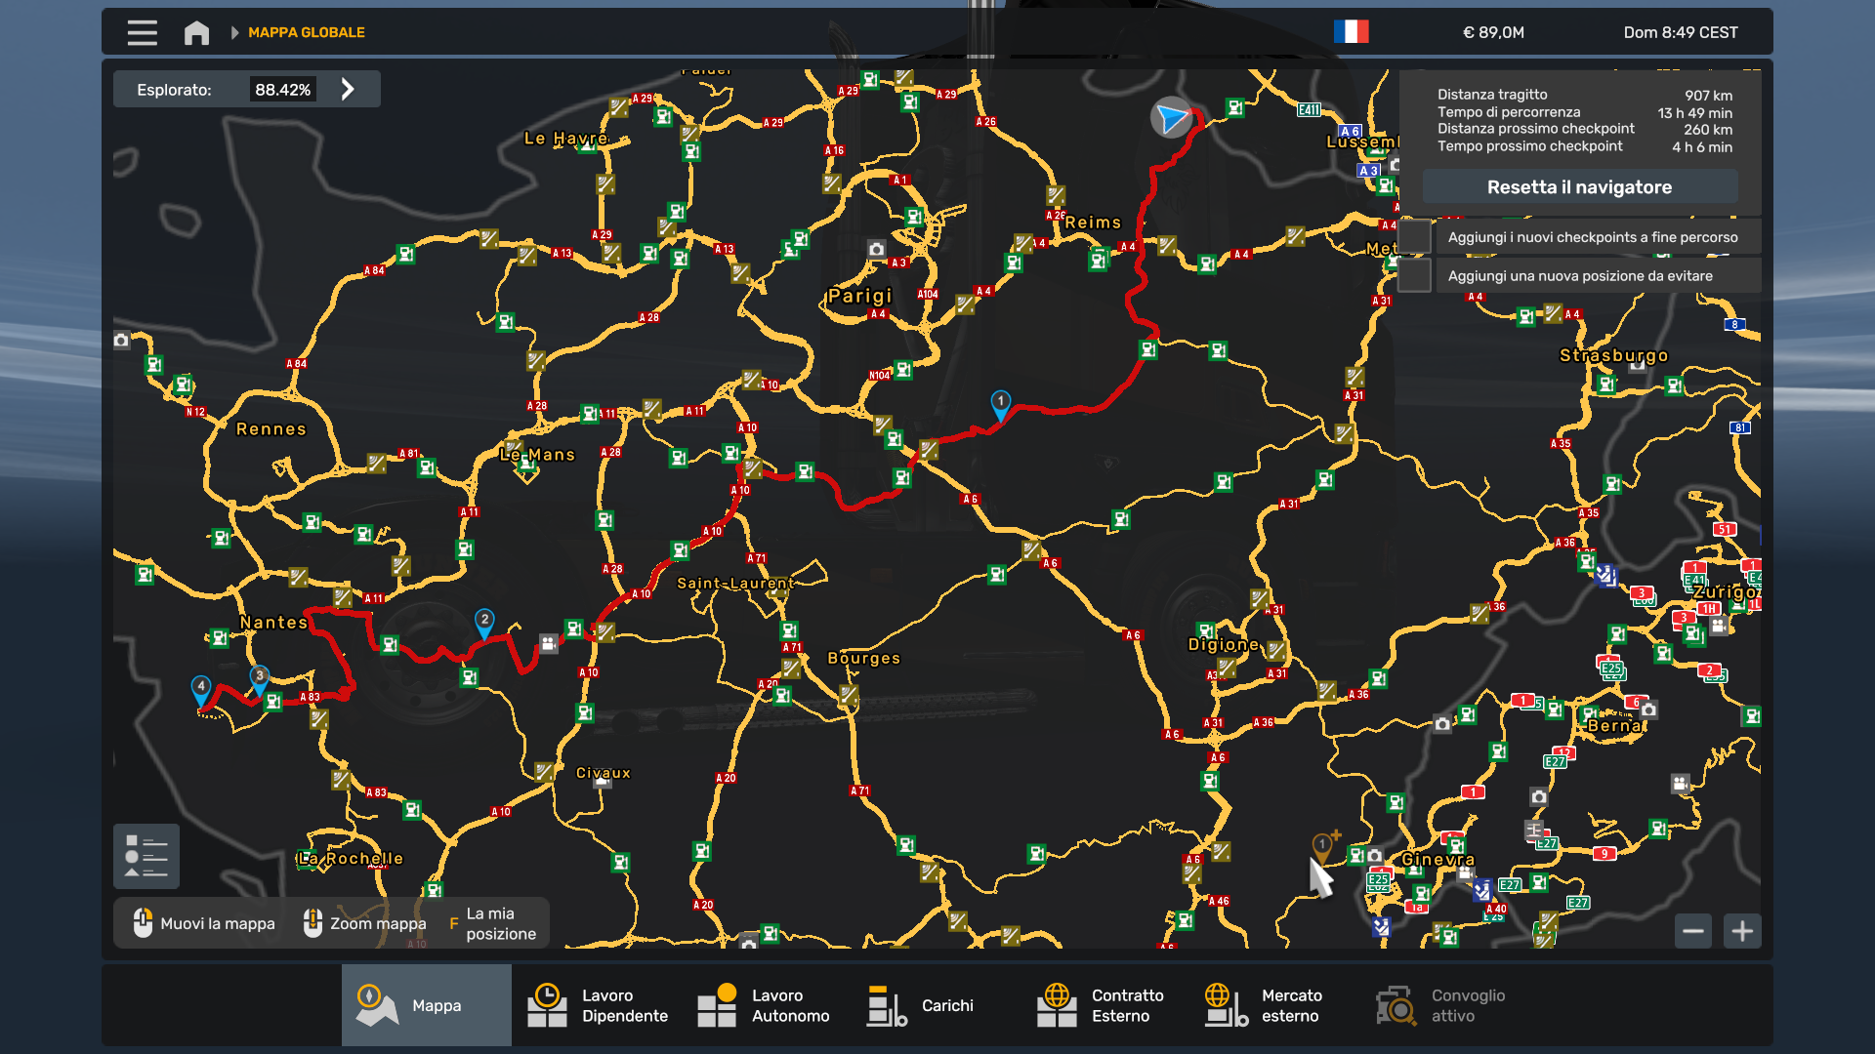The width and height of the screenshot is (1875, 1054).
Task: Enable adding a new position to avoid
Action: [x=1415, y=276]
